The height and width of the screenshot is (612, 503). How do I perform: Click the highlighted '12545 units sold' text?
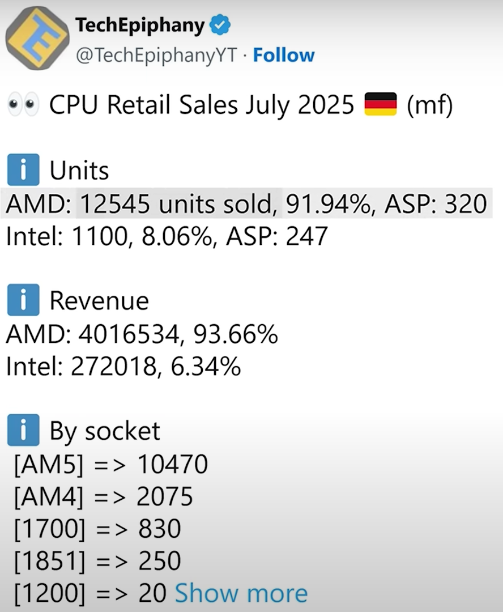[179, 203]
